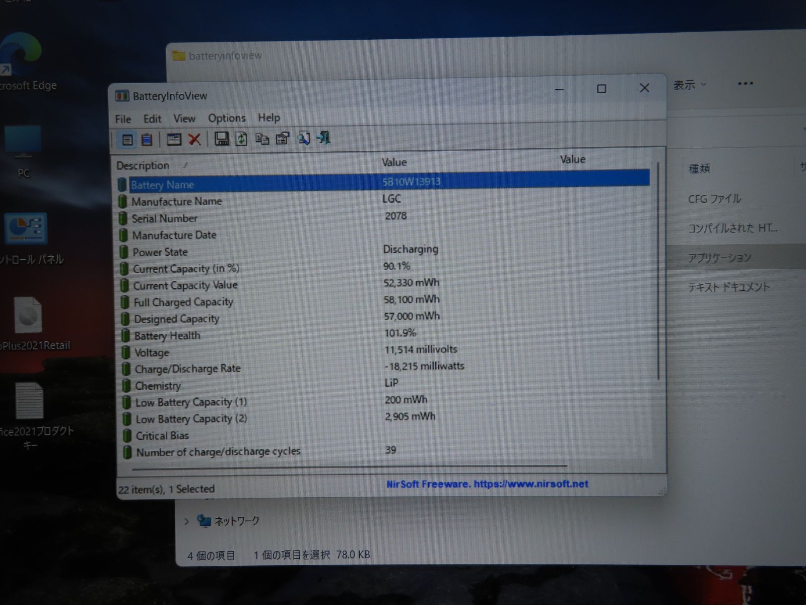Select the Manufacture Date row

[x=384, y=233]
